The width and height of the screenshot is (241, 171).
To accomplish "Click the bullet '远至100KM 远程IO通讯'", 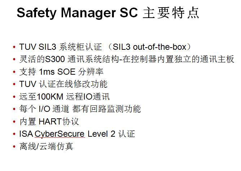I will pos(64,97).
